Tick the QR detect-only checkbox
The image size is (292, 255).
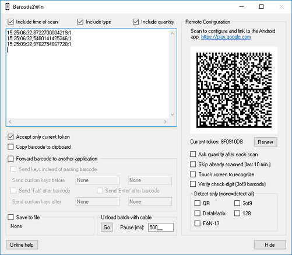click(198, 203)
